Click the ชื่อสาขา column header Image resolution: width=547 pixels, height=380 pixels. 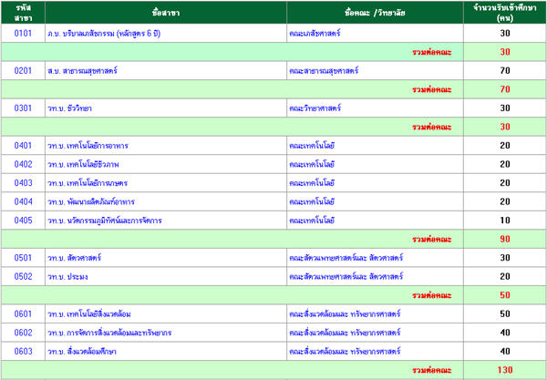pos(165,11)
